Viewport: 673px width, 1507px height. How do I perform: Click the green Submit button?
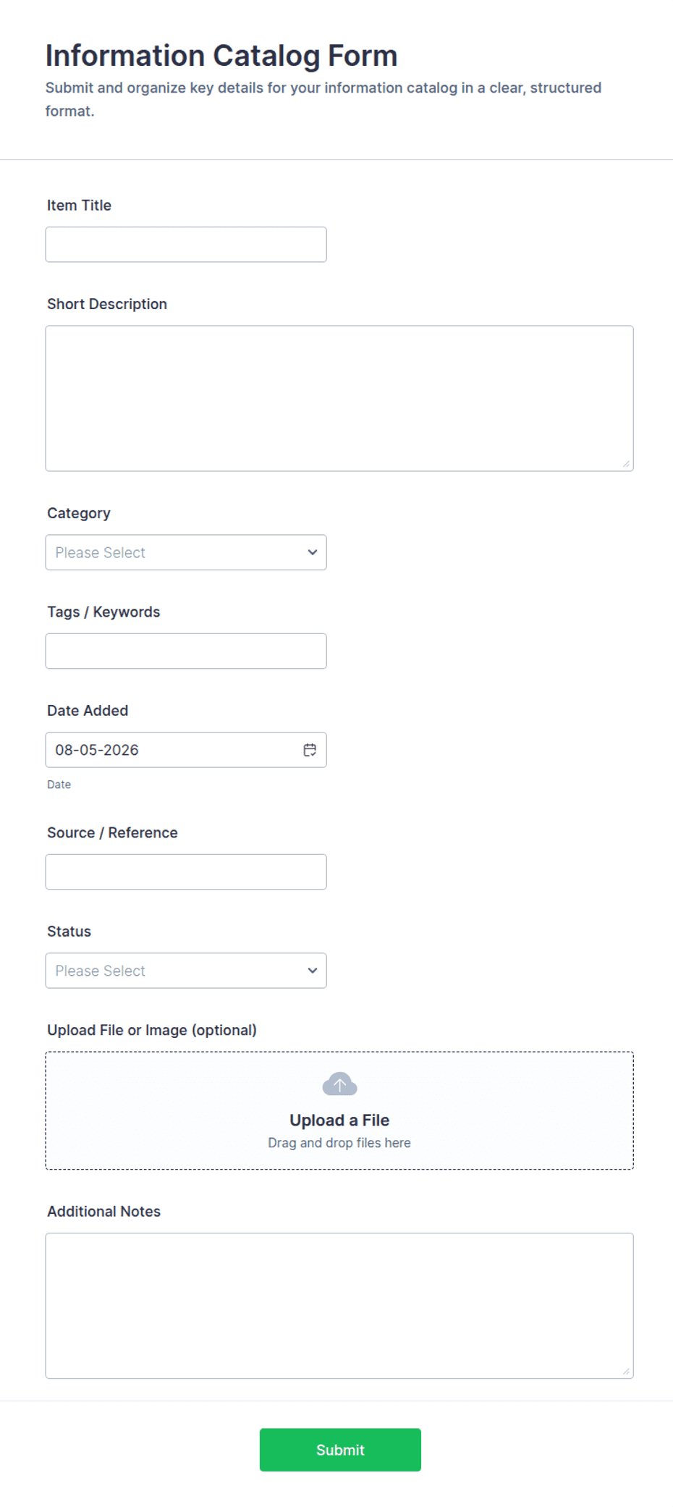point(340,1450)
